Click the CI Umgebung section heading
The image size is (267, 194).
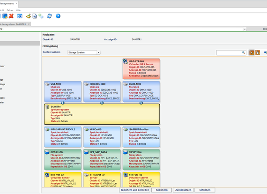50,46
